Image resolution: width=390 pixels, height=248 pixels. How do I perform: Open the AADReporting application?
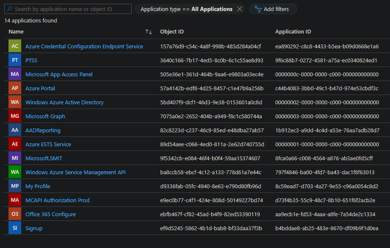pos(43,130)
